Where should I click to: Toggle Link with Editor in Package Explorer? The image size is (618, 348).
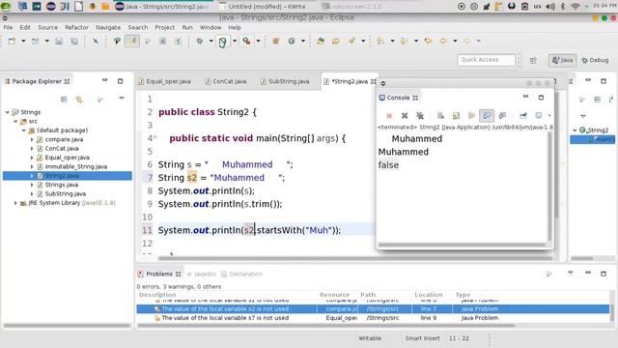[79, 100]
